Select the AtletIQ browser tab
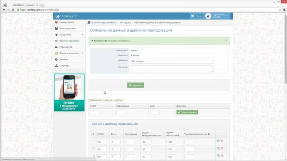The width and height of the screenshot is (287, 161). (x=24, y=5)
